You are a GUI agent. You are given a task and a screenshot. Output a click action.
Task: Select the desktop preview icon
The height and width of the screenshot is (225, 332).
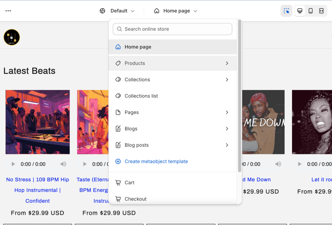[300, 11]
